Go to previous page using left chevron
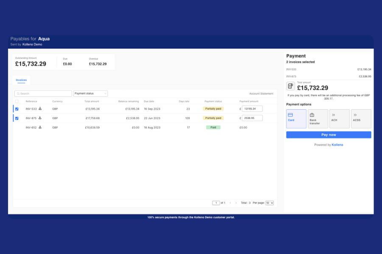The height and width of the screenshot is (254, 382). click(230, 203)
